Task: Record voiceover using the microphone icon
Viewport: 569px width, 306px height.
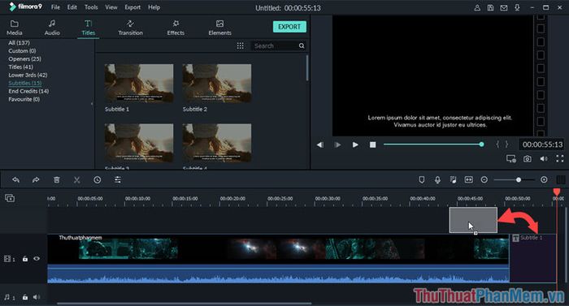Action: coord(437,180)
